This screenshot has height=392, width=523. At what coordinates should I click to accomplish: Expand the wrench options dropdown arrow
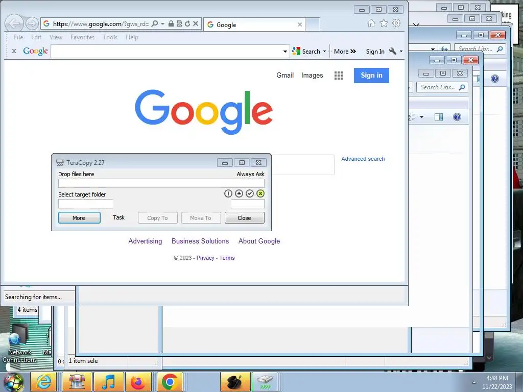coord(401,52)
